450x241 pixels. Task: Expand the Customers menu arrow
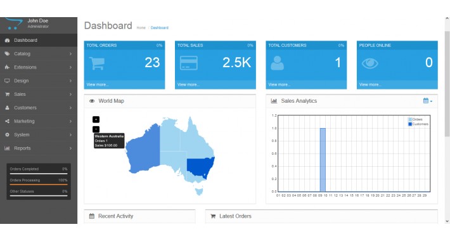coord(70,108)
